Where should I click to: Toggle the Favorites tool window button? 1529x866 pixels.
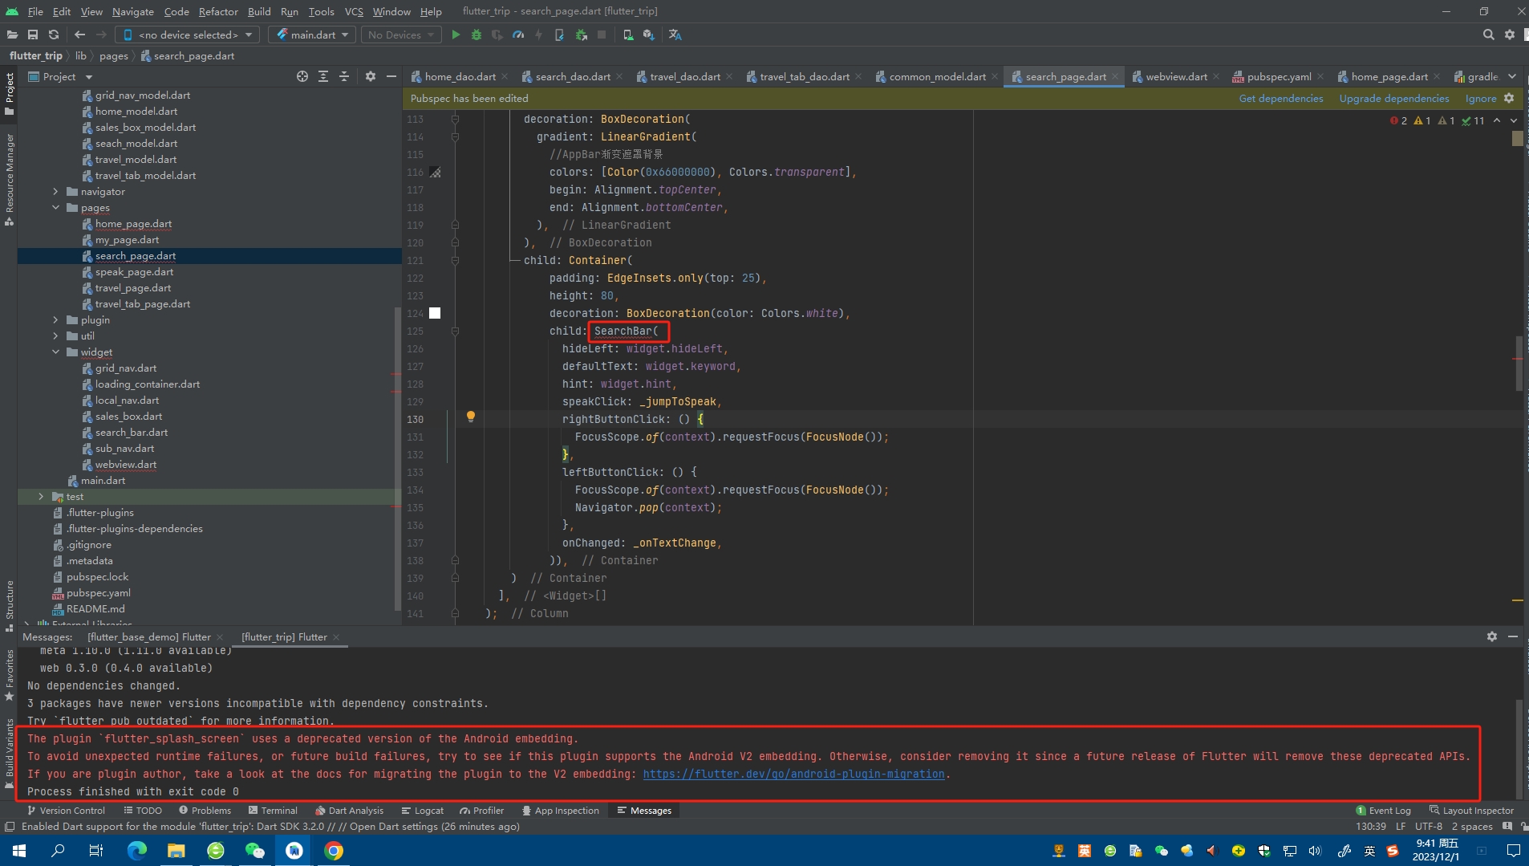pos(9,676)
